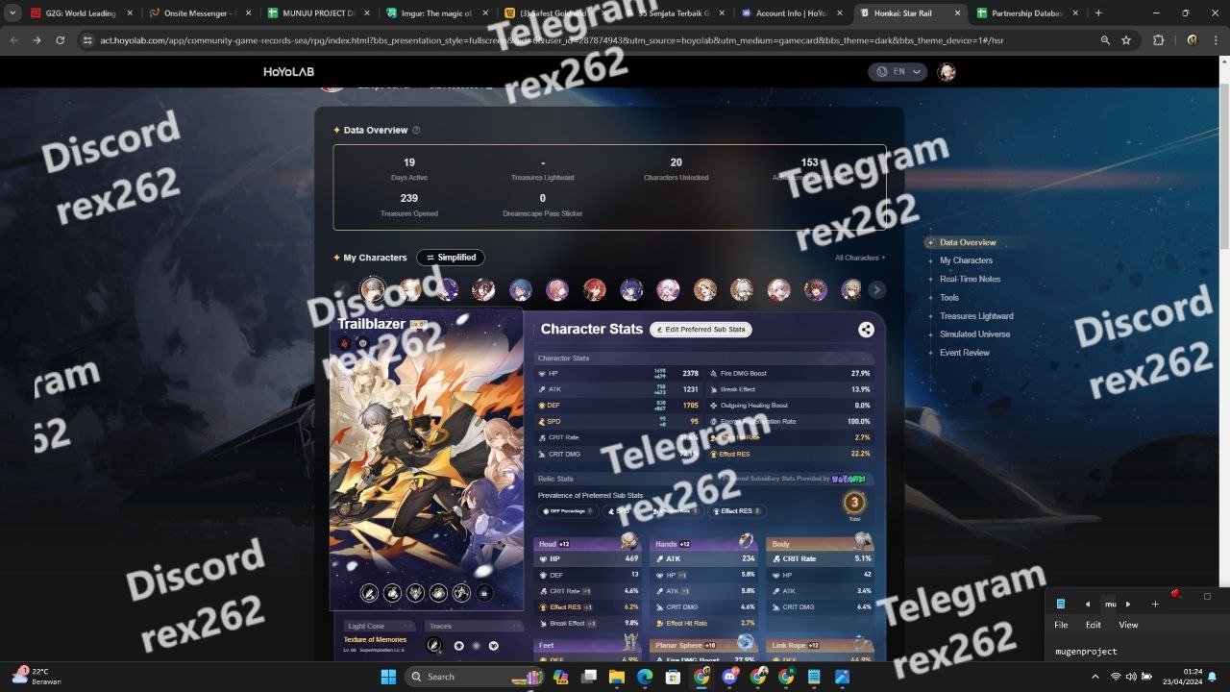Screen dimensions: 1230x692
Task: Open the user profile avatar in header
Action: pos(947,72)
